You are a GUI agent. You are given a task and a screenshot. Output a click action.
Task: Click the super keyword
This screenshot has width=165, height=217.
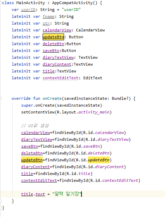coord(27,105)
